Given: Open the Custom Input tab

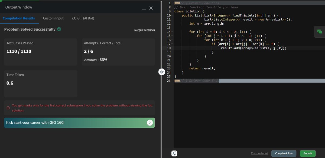Looking at the screenshot, I should (53, 18).
